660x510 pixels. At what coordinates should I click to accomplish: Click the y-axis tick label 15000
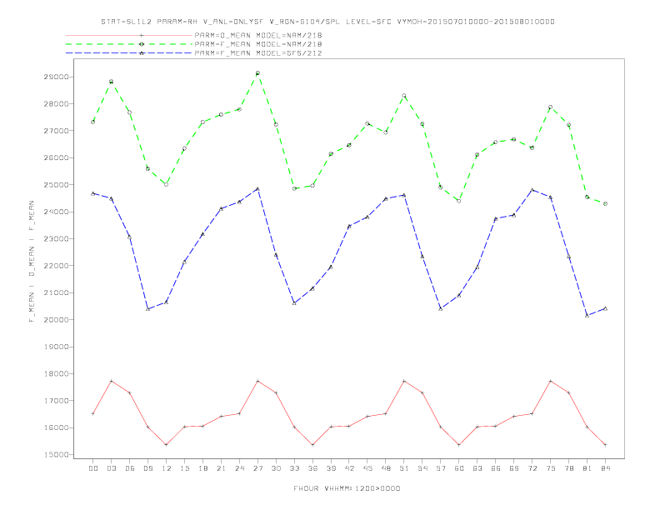57,455
